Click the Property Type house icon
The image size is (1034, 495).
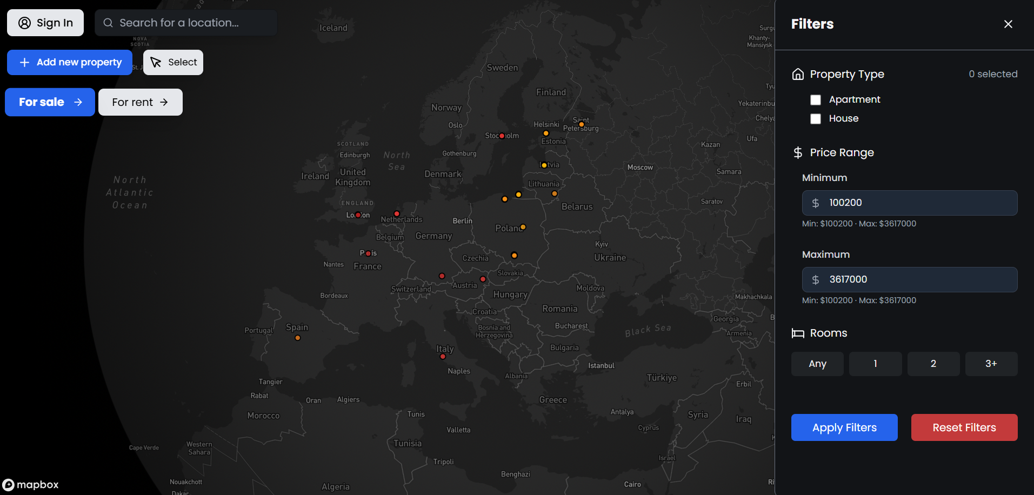pyautogui.click(x=798, y=74)
